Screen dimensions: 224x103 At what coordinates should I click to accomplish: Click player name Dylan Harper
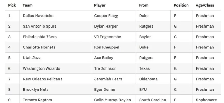click(x=106, y=26)
